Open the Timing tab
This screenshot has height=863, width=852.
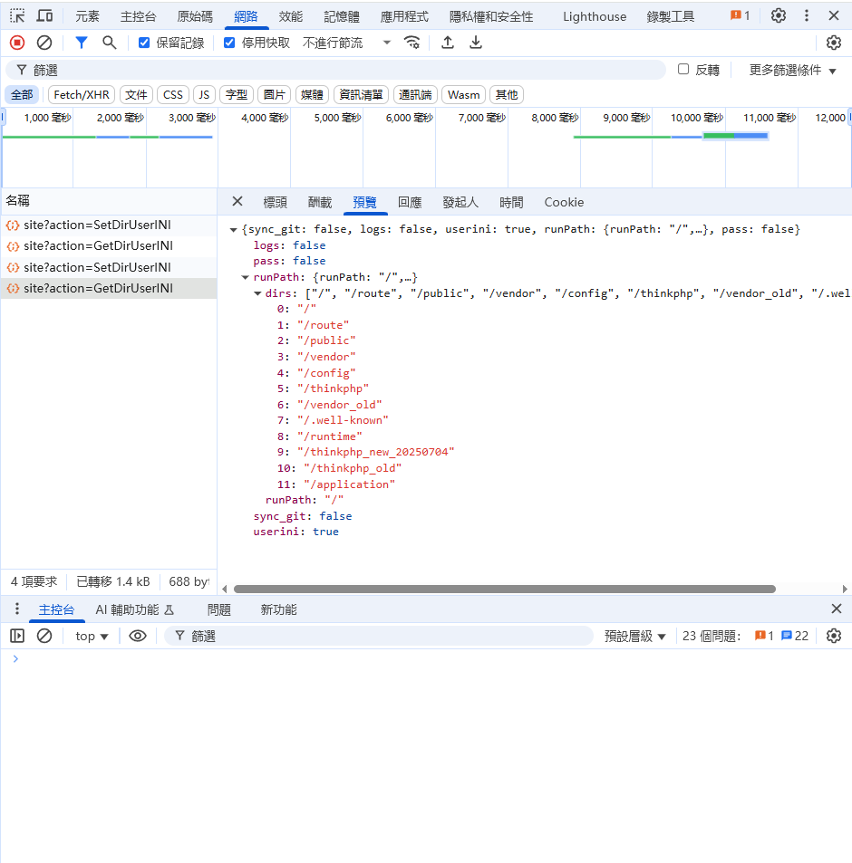(511, 202)
